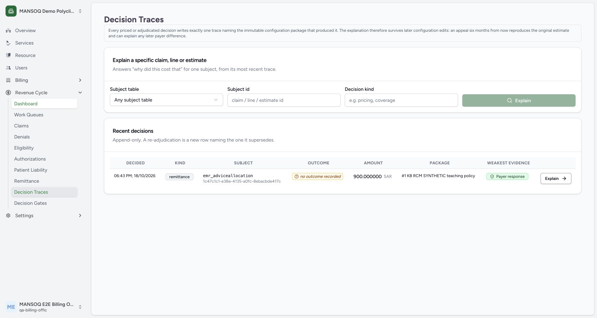This screenshot has height=318, width=597.
Task: Navigate to Denials
Action: point(44,137)
